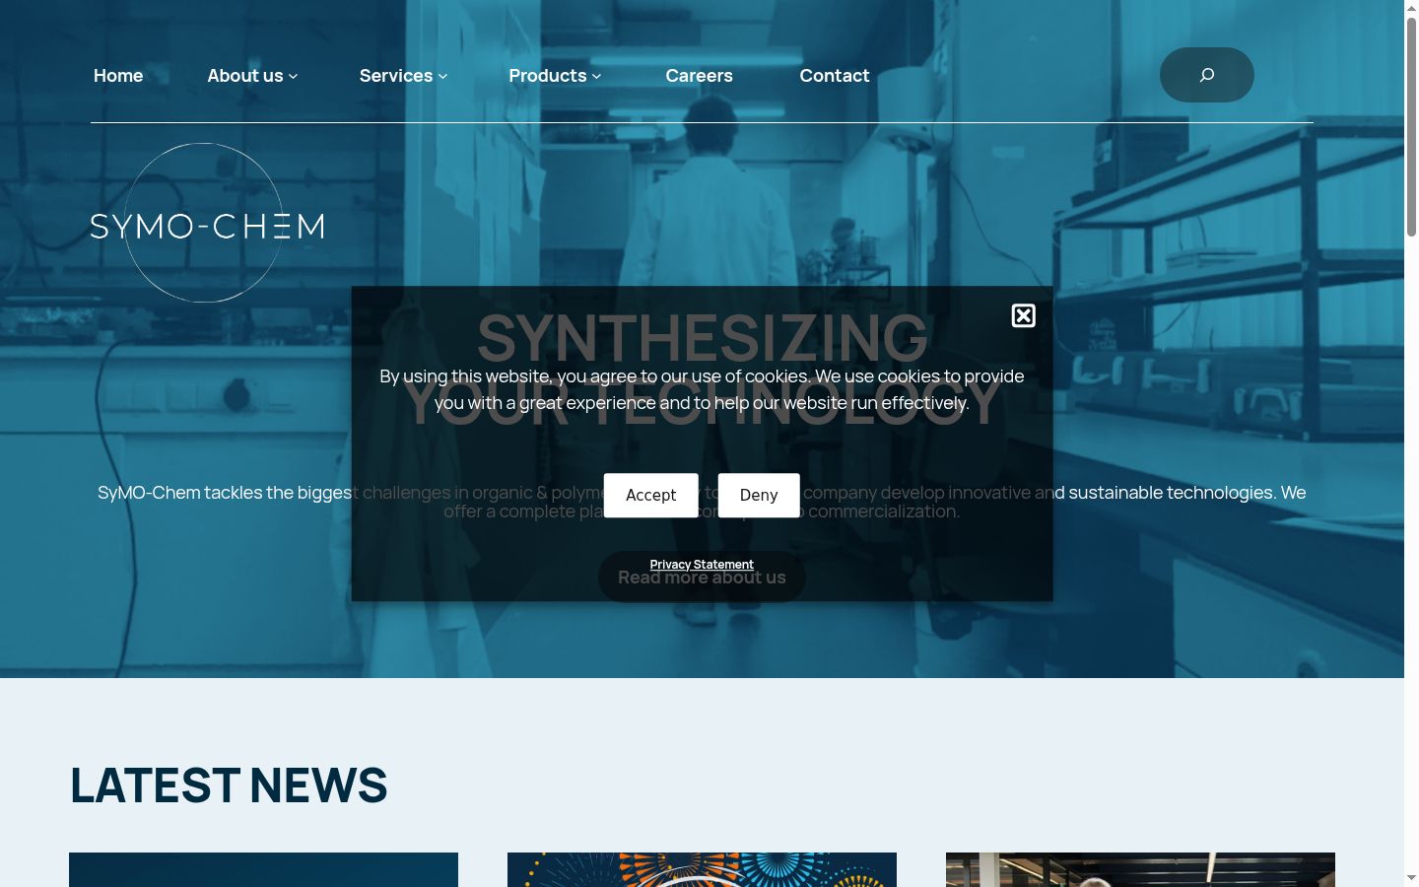
Task: Click the scrollbar up arrow
Action: (x=1411, y=8)
